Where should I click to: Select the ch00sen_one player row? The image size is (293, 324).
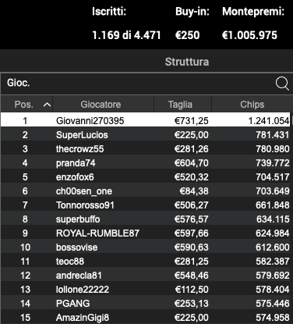[x=146, y=190]
